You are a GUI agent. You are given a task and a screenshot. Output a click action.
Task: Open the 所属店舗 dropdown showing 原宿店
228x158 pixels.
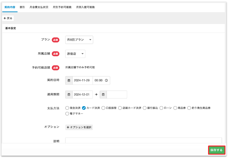pos(75,54)
